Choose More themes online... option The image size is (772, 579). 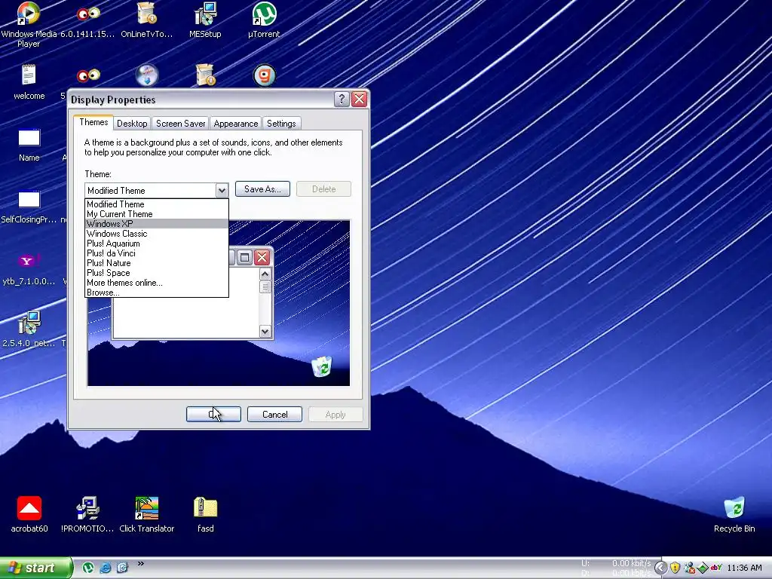coord(157,283)
